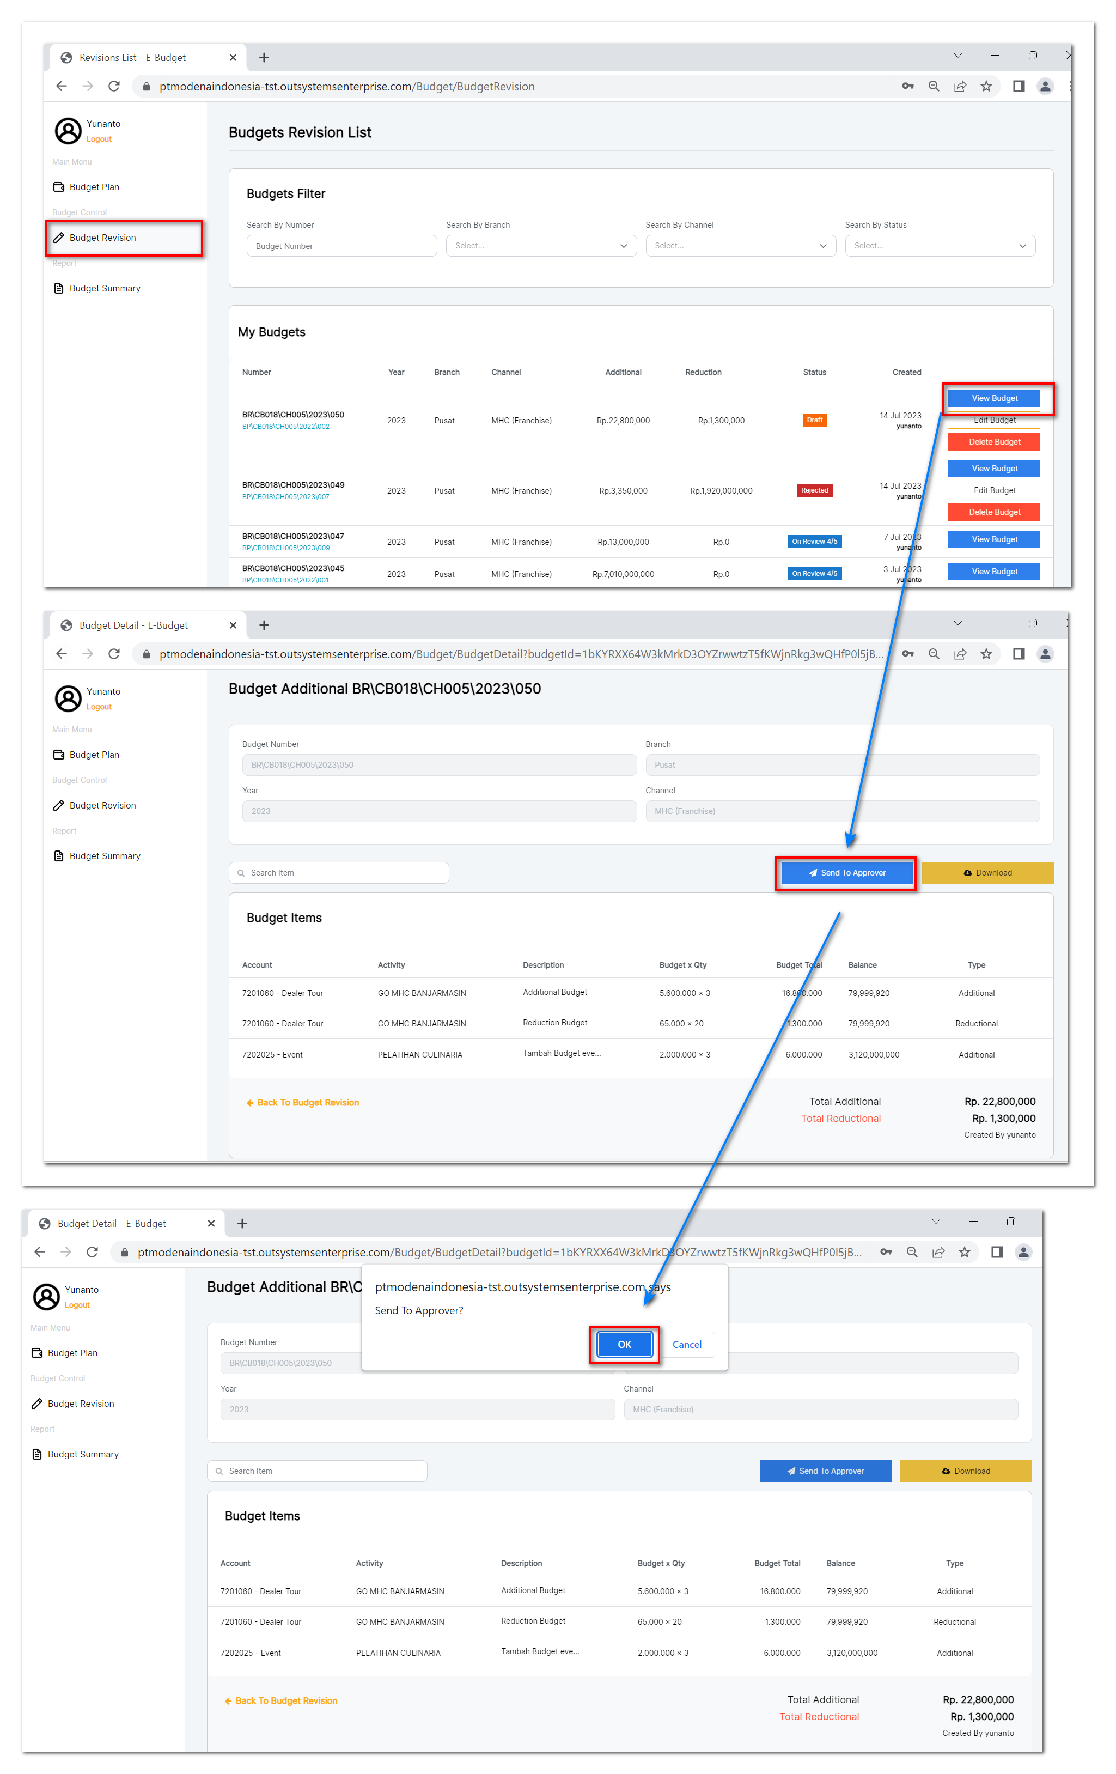Click the Budget Number search field
The image size is (1116, 1774).
[x=341, y=246]
